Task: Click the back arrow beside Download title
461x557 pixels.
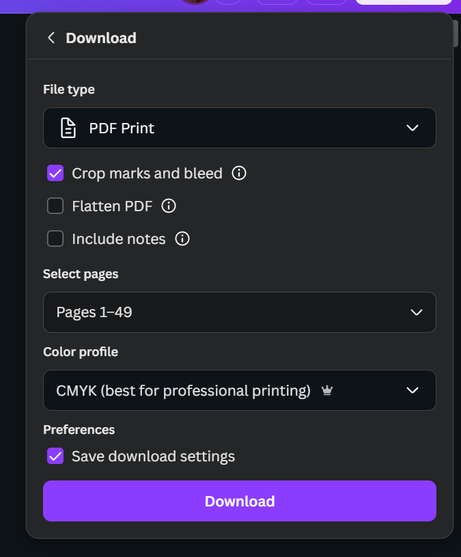Action: pyautogui.click(x=51, y=38)
